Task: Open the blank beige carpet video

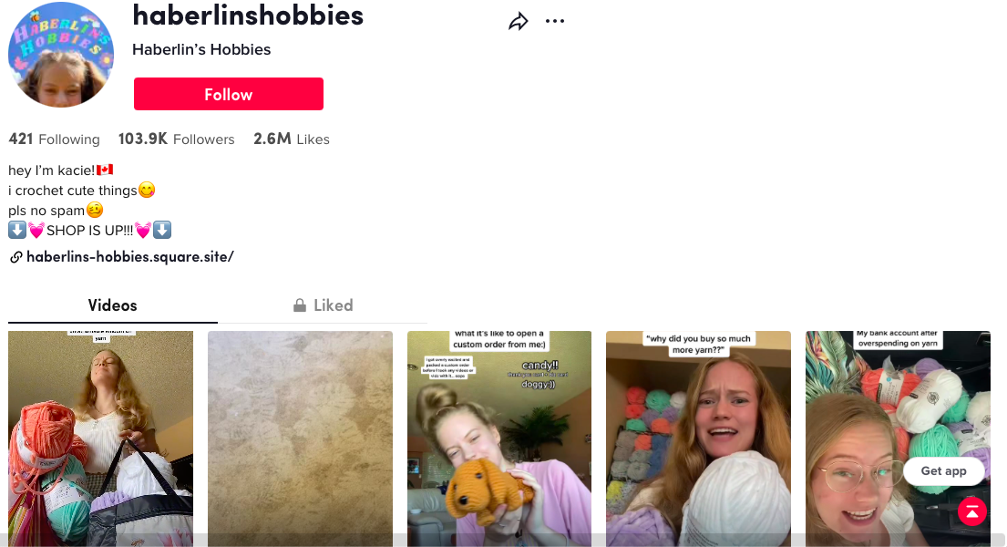Action: point(300,439)
